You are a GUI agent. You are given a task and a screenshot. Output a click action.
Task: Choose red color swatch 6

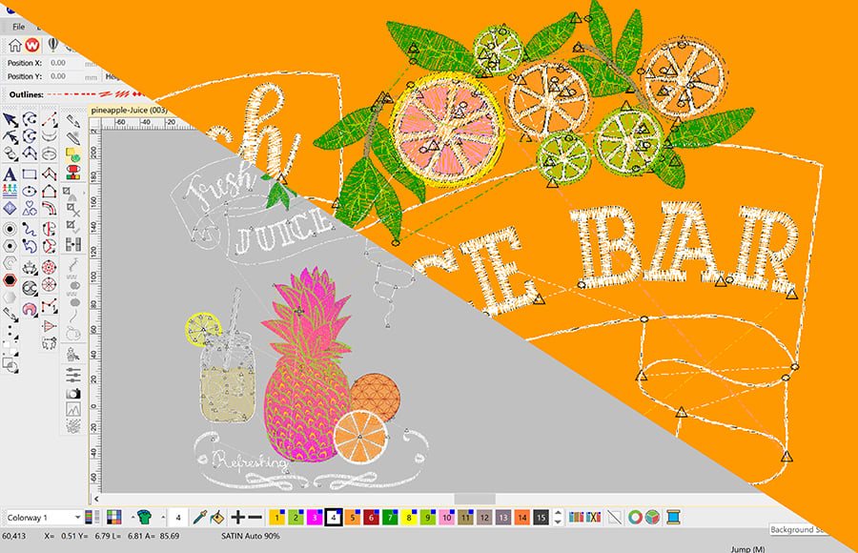tap(371, 517)
